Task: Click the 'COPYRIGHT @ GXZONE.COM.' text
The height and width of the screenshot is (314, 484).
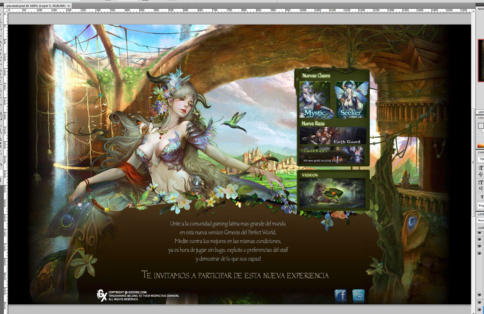Action: [x=128, y=292]
